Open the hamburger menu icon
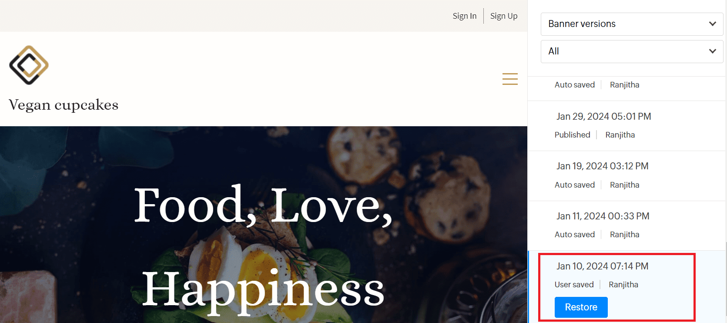Screen dimensions: 727x323 [x=510, y=79]
